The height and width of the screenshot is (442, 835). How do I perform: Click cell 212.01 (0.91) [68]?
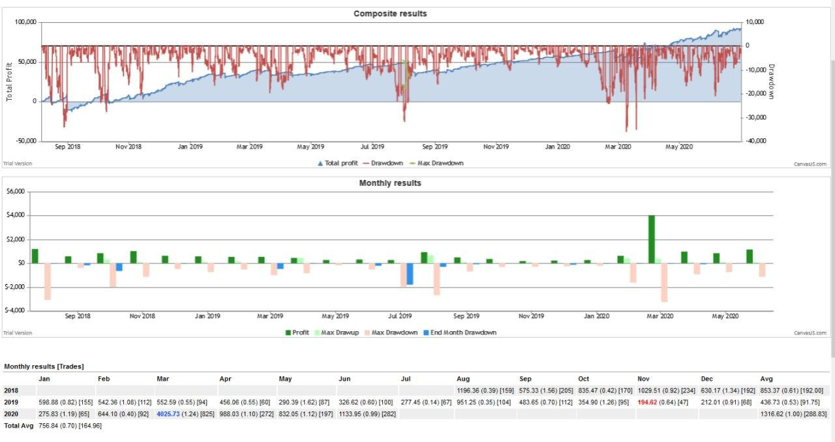coord(727,402)
